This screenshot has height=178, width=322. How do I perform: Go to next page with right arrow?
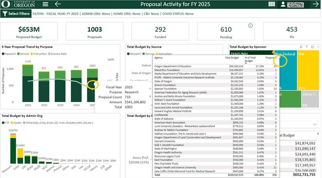coord(316,4)
